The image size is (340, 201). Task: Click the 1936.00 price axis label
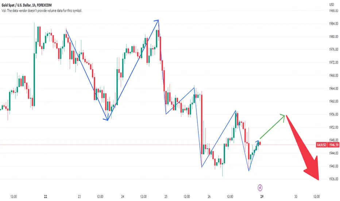point(333,179)
